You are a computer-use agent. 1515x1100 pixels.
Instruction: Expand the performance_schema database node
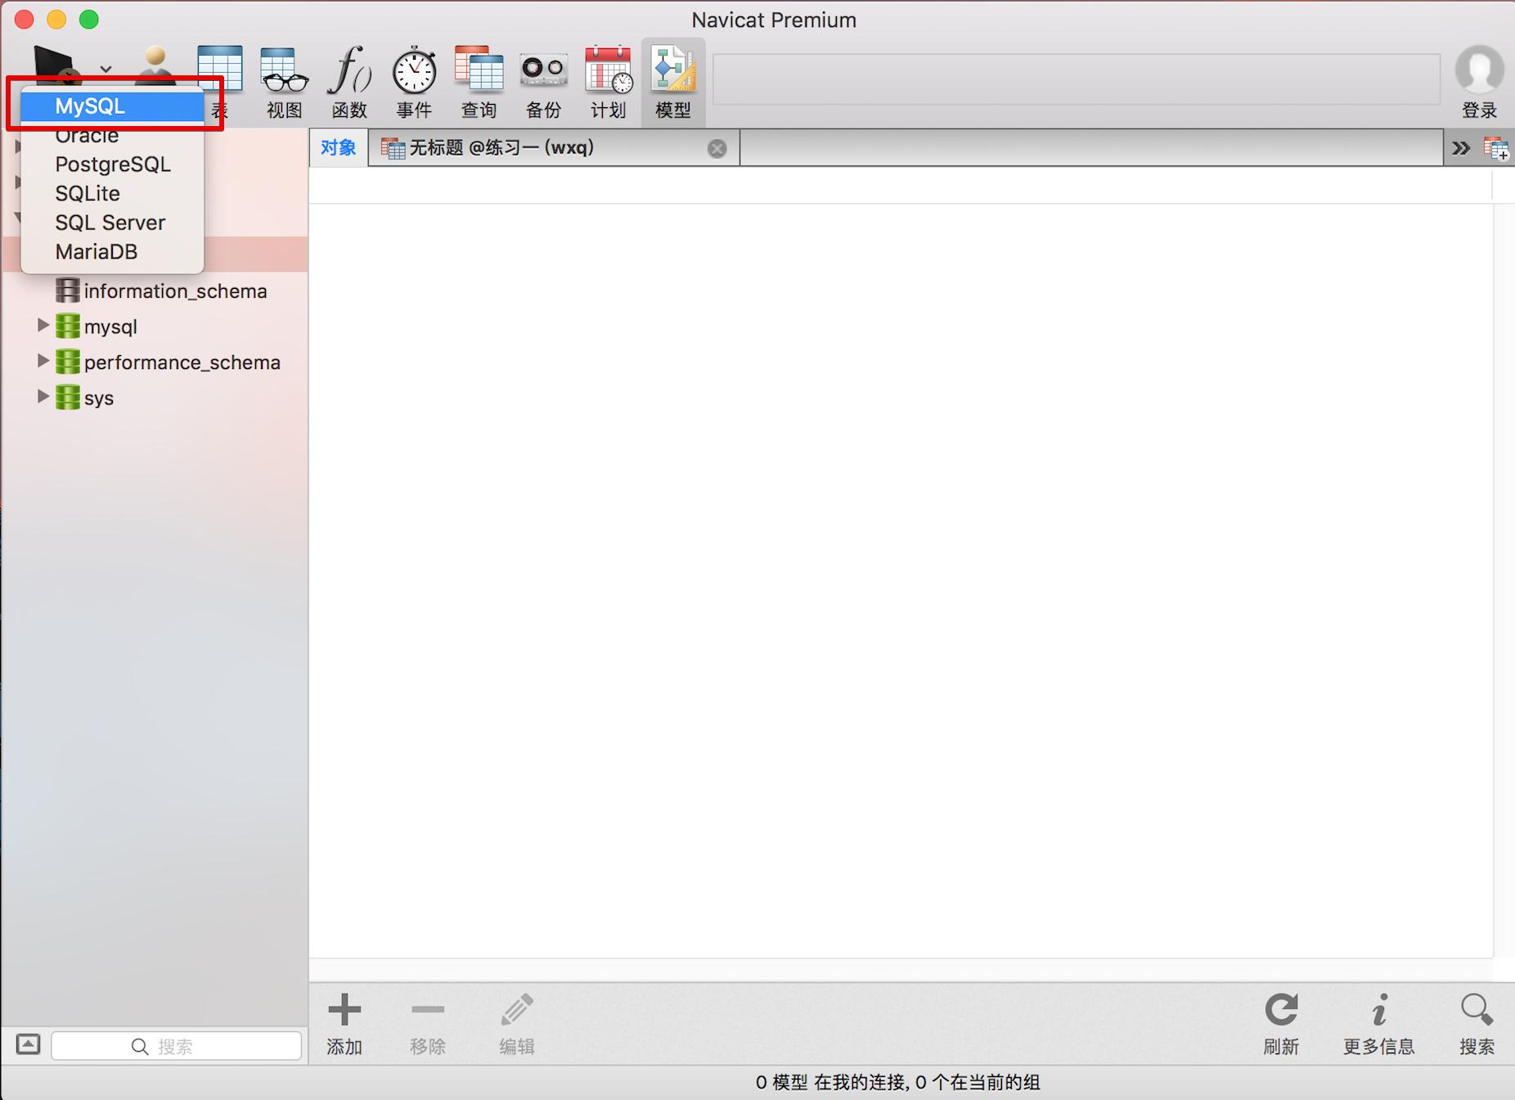tap(43, 361)
